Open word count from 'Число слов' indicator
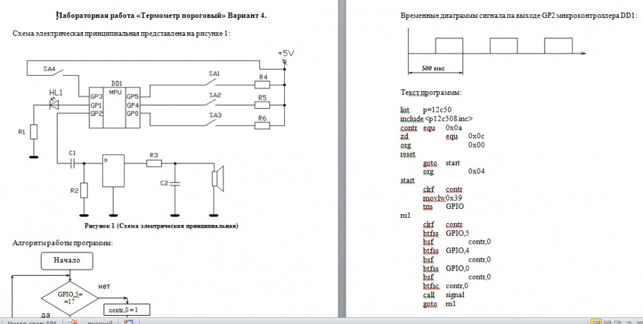This screenshot has height=324, width=643. click(32, 321)
